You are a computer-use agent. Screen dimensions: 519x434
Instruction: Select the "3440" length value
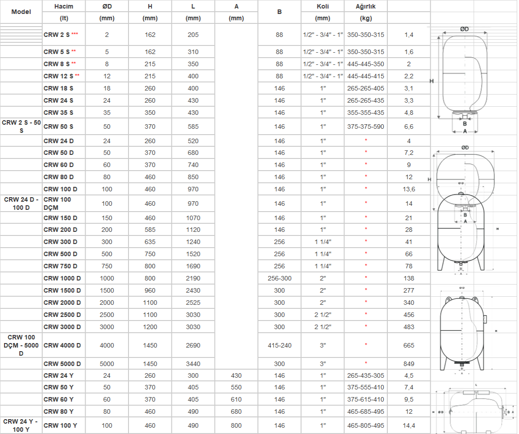193,364
